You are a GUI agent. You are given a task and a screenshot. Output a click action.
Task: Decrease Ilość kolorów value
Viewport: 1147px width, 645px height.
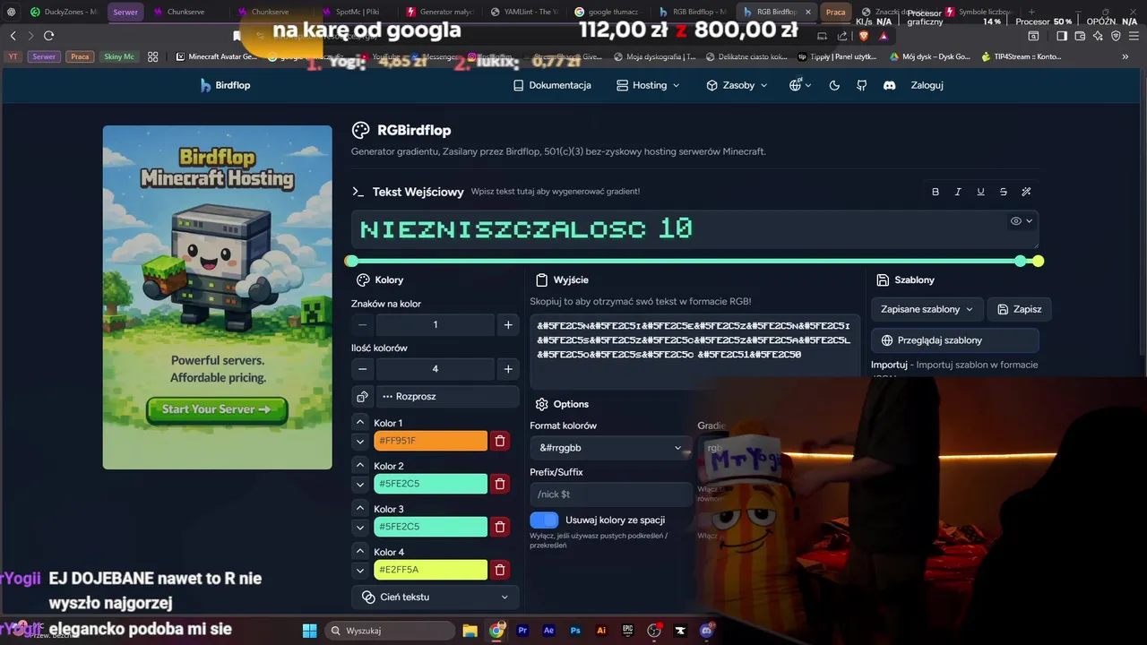point(362,369)
